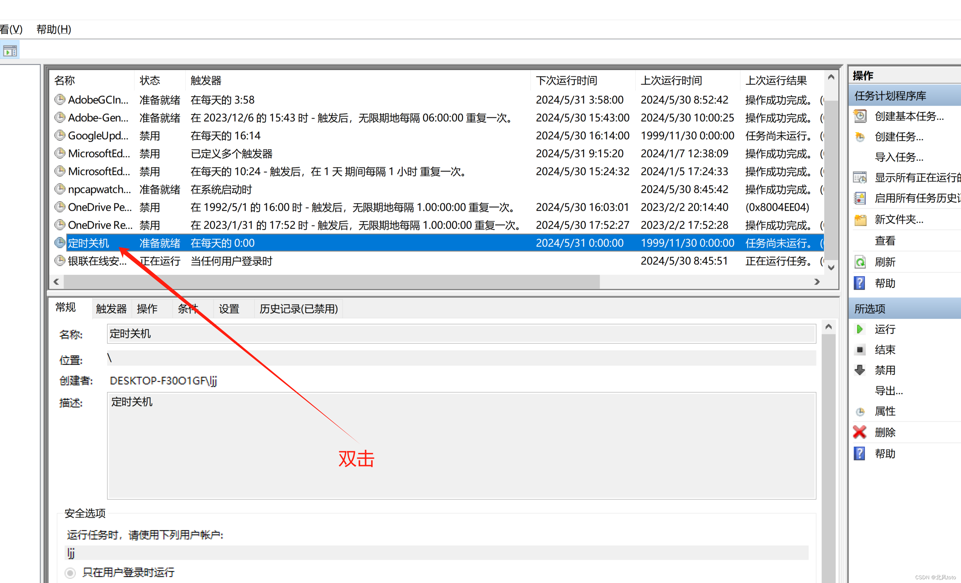This screenshot has width=961, height=583.
Task: Click 导出... action for selected item
Action: point(889,390)
